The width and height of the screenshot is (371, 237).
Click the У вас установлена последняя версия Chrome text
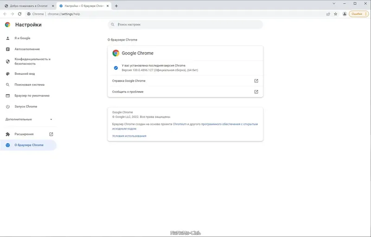(154, 66)
